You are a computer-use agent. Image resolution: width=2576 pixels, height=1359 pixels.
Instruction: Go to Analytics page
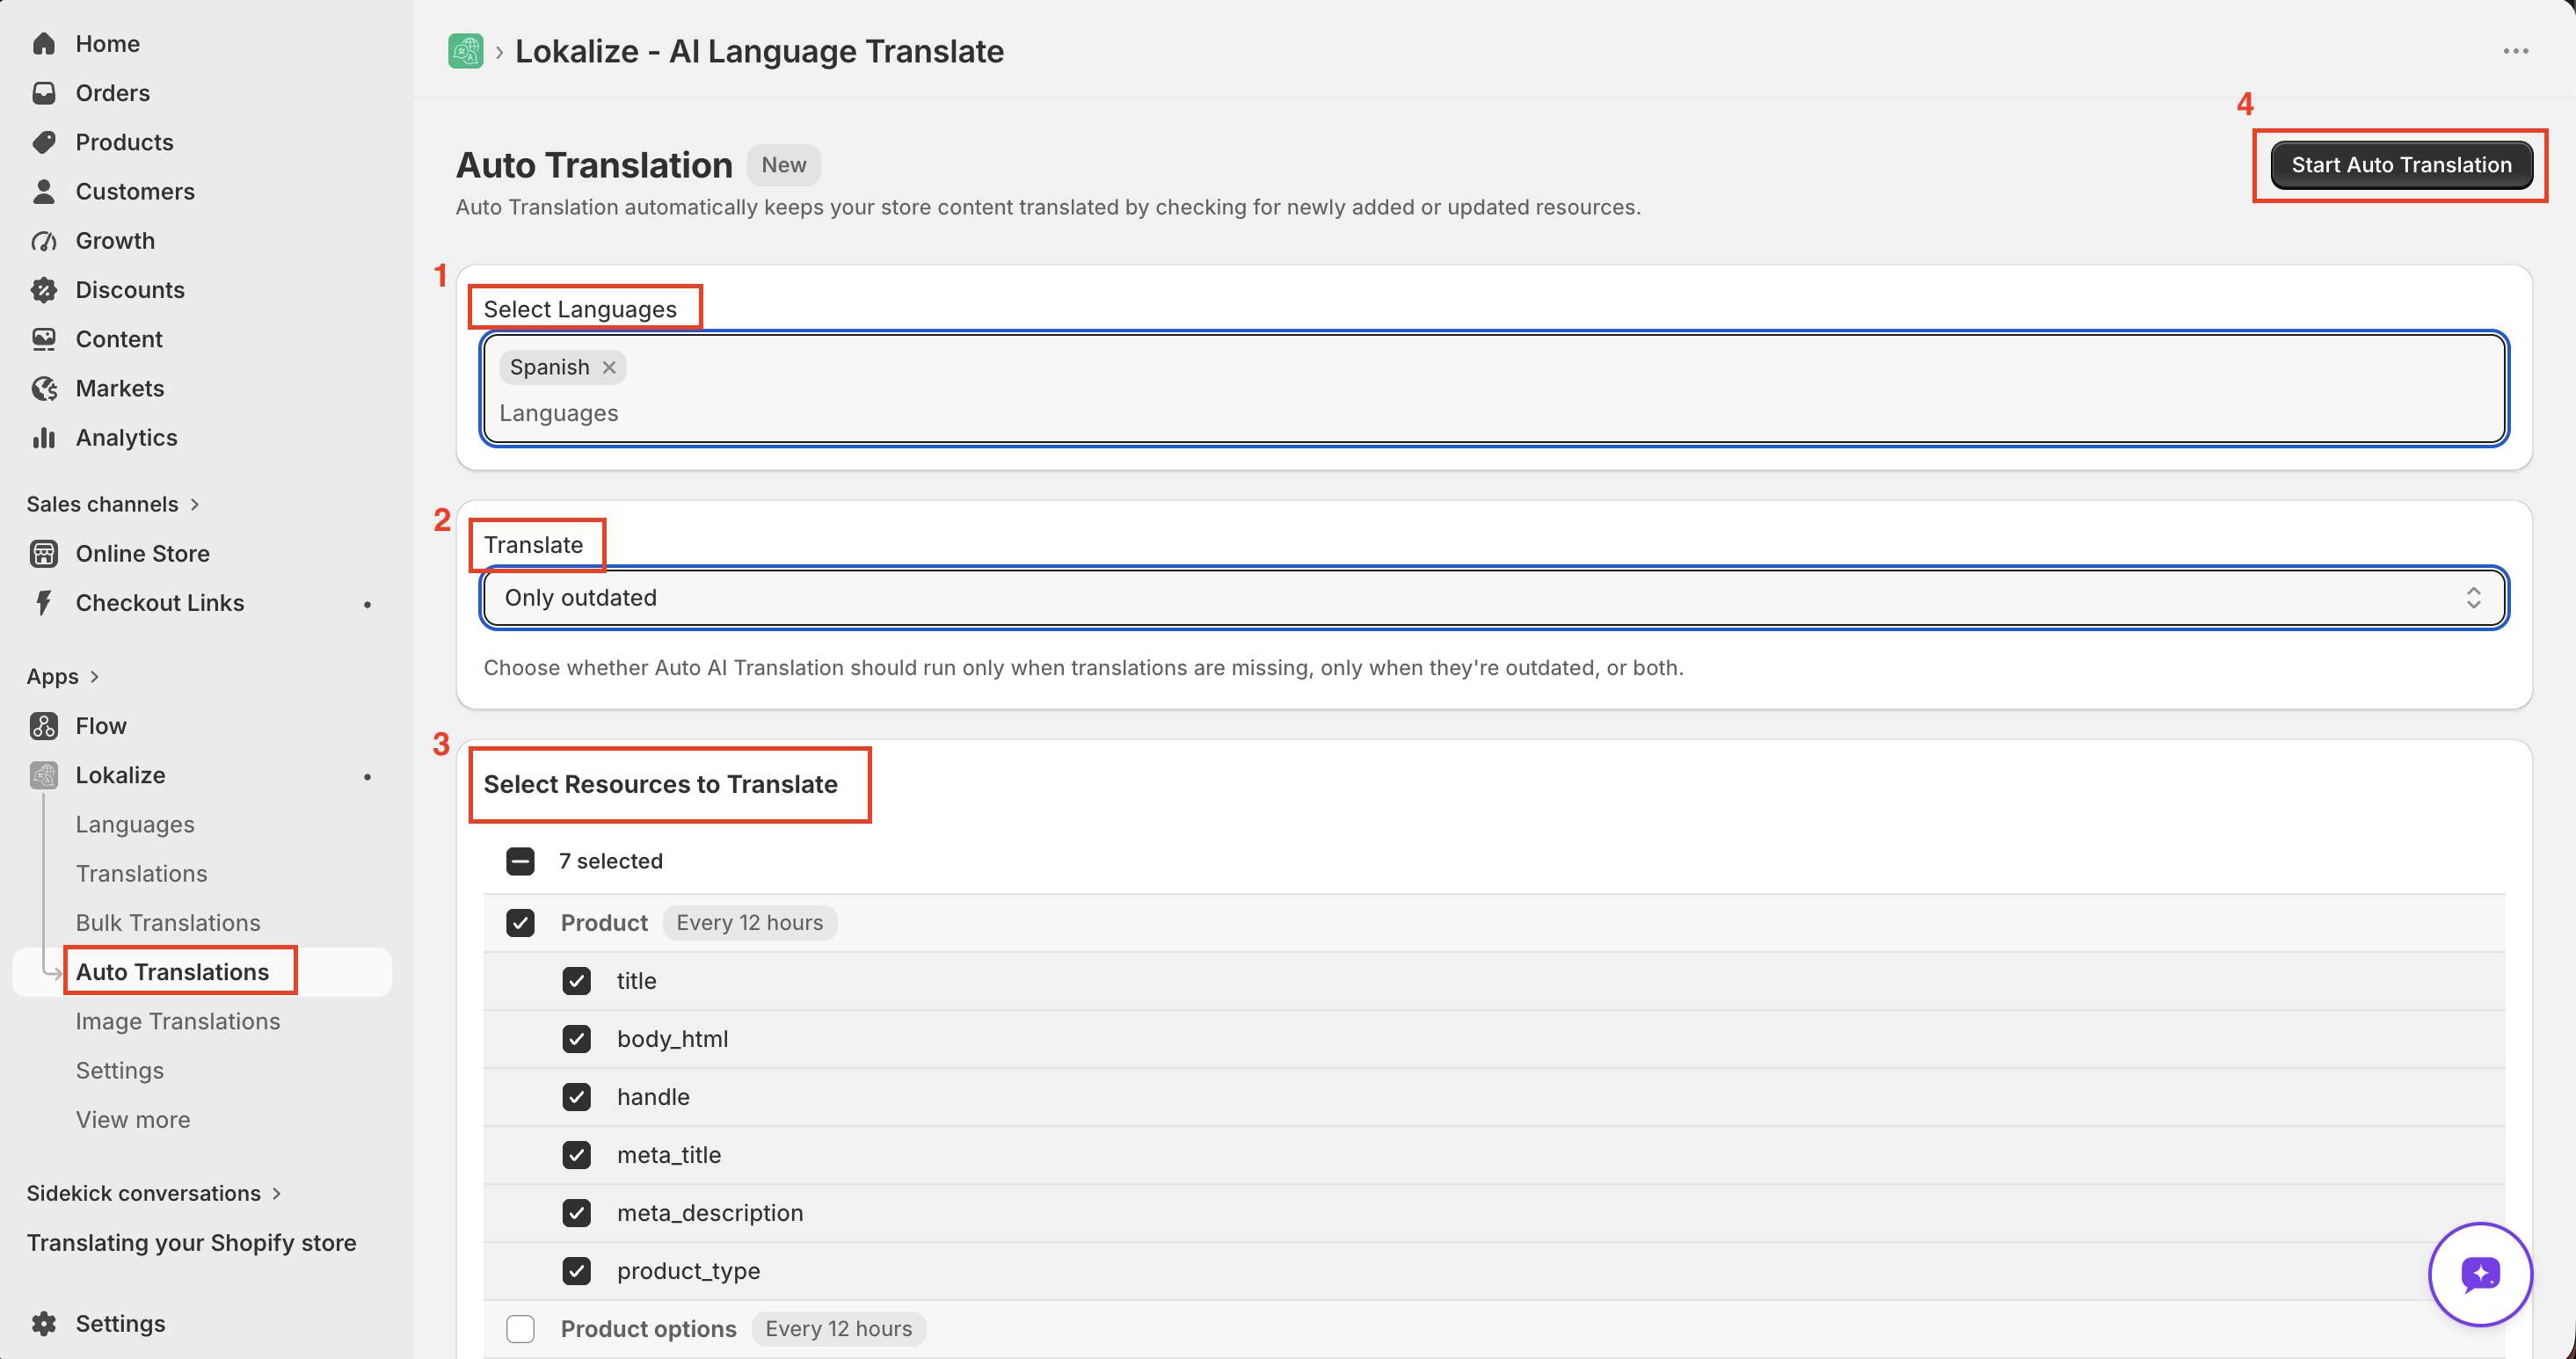tap(126, 438)
